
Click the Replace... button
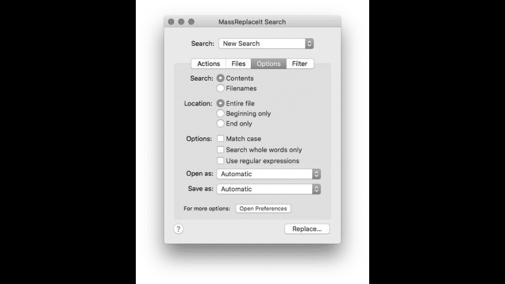(x=307, y=229)
